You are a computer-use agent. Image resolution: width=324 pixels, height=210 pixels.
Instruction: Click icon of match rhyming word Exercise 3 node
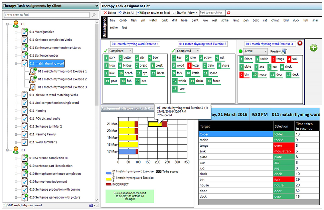point(33,87)
